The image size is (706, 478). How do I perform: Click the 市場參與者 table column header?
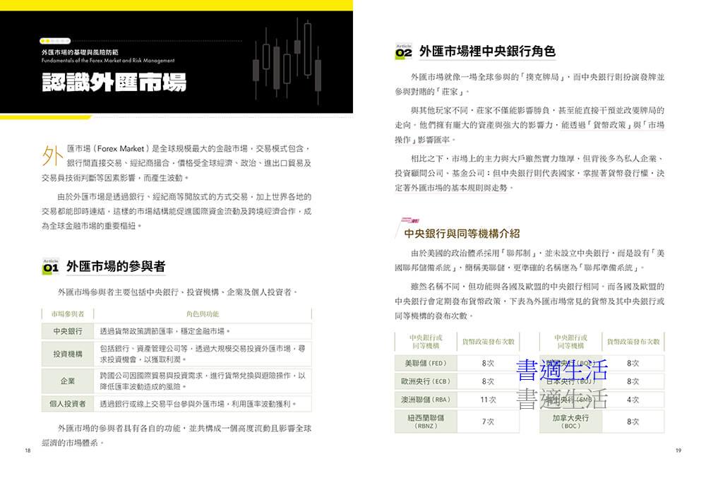tap(67, 313)
